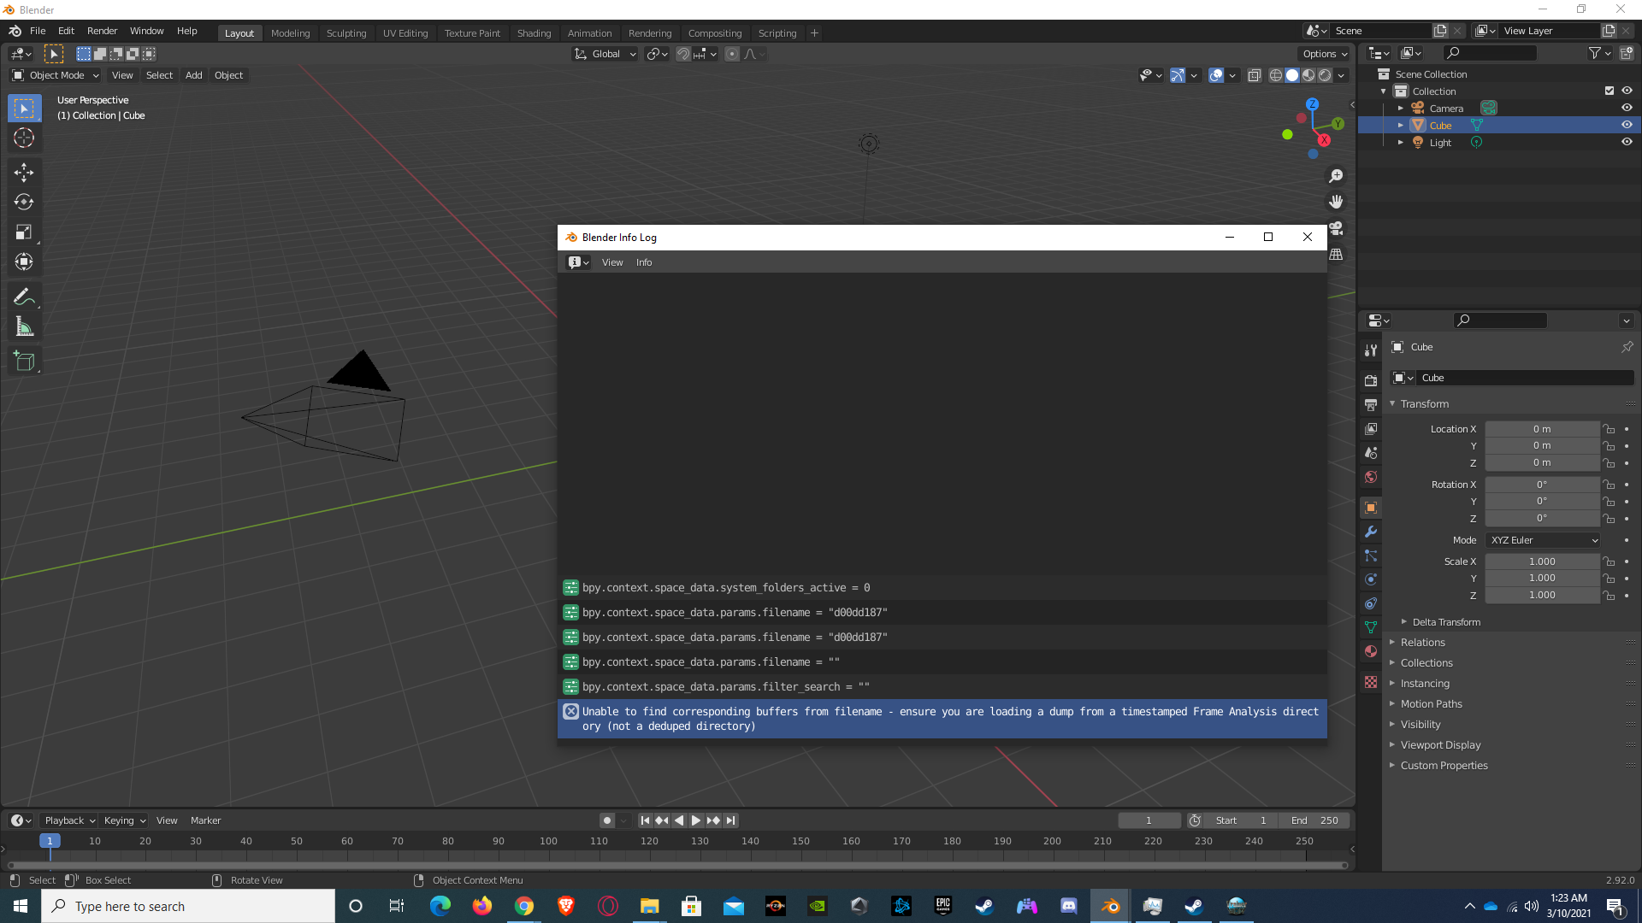Viewport: 1642px width, 923px height.
Task: Click the Start frame field
Action: click(x=1241, y=820)
